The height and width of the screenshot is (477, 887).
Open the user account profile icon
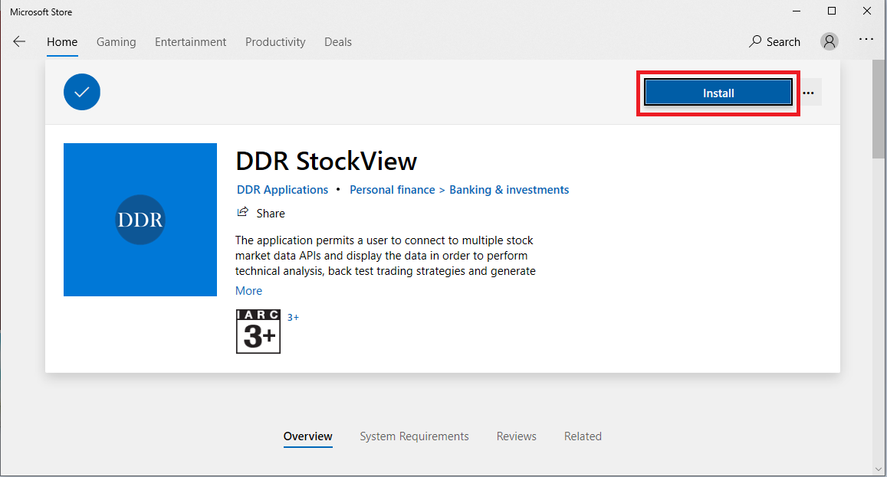point(830,42)
